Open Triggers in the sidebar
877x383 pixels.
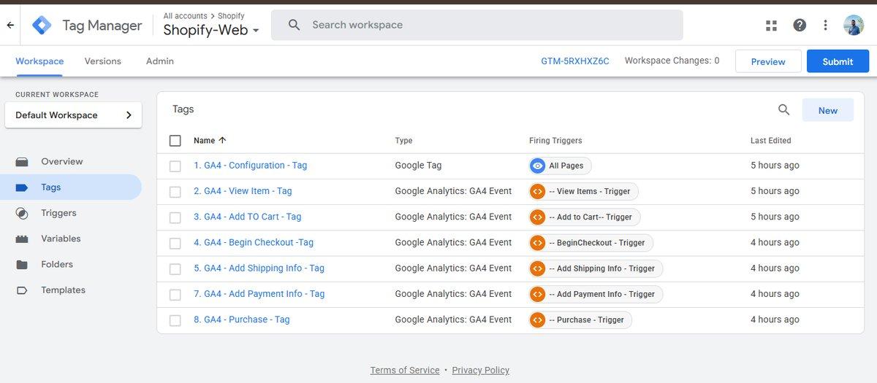(58, 213)
